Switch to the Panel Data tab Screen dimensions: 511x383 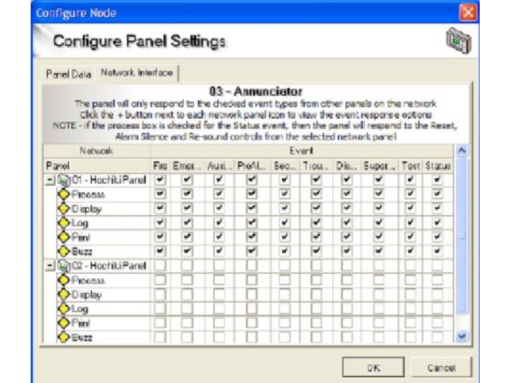click(68, 74)
